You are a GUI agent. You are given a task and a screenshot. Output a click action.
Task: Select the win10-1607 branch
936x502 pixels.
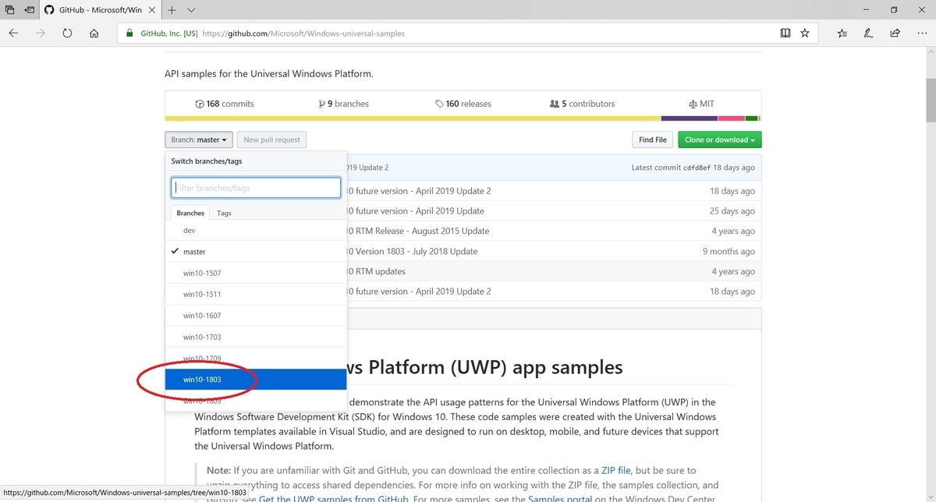pyautogui.click(x=256, y=316)
